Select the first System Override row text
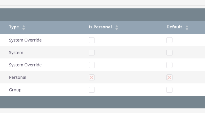Viewport: 205px width, 113px height. point(25,40)
